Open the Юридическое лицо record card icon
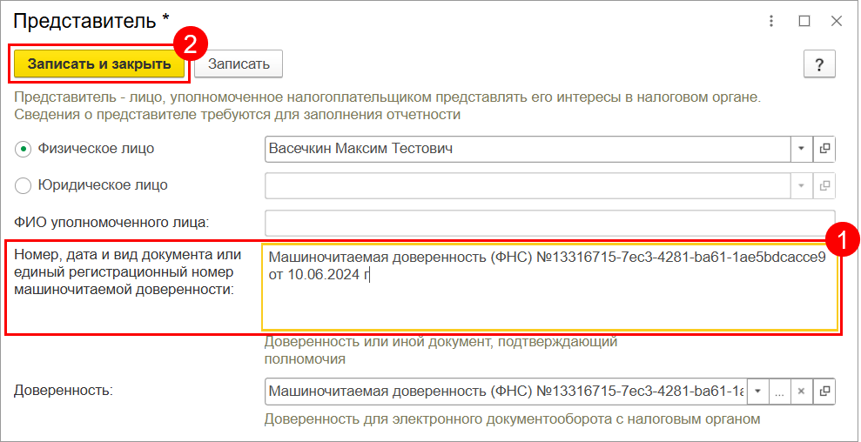This screenshot has width=861, height=442. pyautogui.click(x=824, y=185)
